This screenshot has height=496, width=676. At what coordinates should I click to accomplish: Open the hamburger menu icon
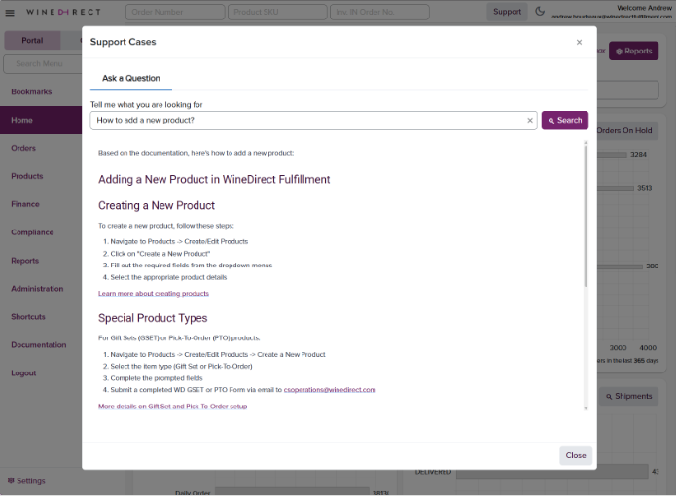pos(10,13)
